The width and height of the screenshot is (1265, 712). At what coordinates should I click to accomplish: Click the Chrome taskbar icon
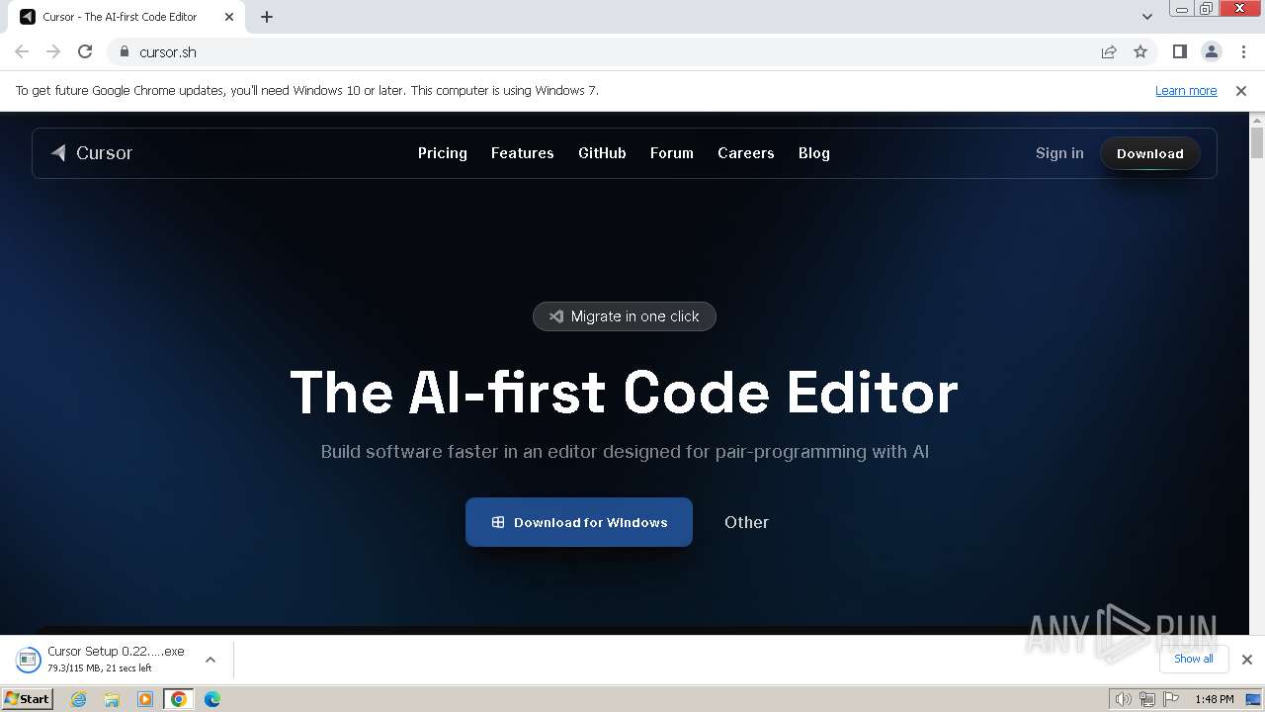click(x=179, y=699)
